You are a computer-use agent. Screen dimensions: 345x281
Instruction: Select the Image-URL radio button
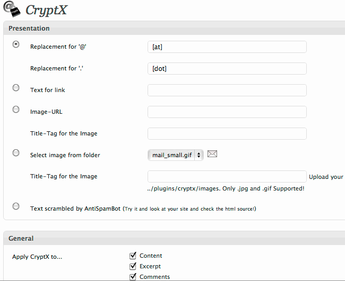[x=16, y=109]
